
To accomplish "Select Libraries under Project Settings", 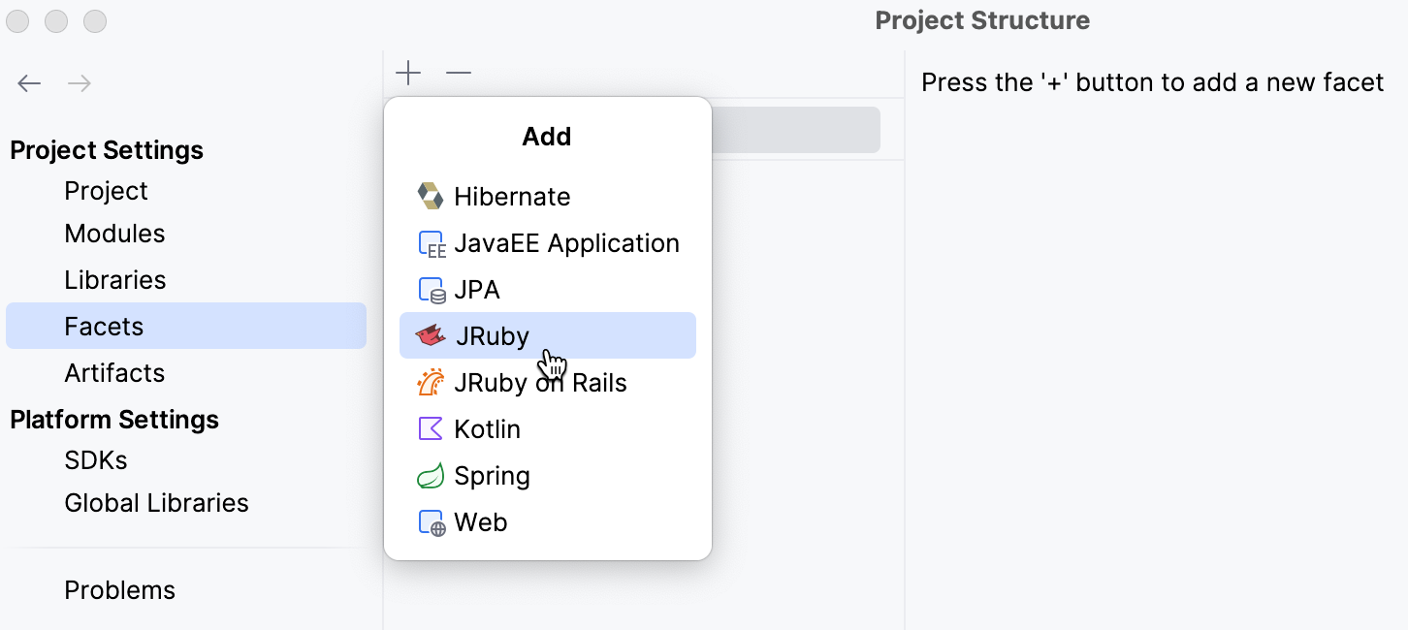I will tap(114, 279).
